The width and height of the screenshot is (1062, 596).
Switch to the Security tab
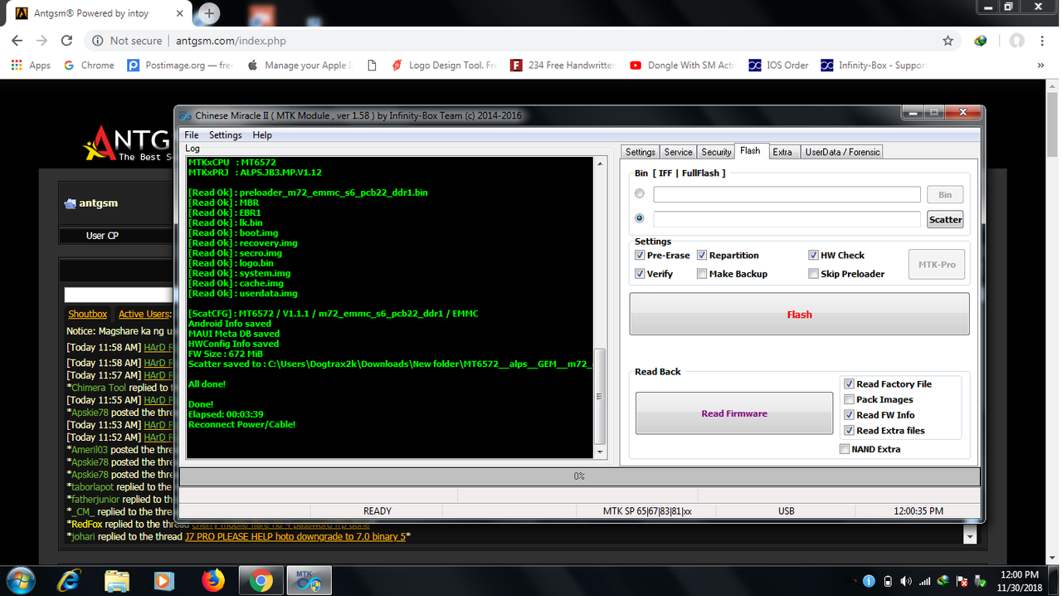pyautogui.click(x=716, y=152)
